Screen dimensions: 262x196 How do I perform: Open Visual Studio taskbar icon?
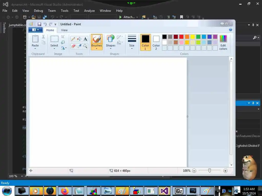click(x=165, y=191)
